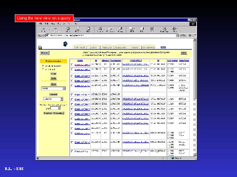Click the Print toolbar icon
Screen dimensions: 237x177
click(x=142, y=29)
